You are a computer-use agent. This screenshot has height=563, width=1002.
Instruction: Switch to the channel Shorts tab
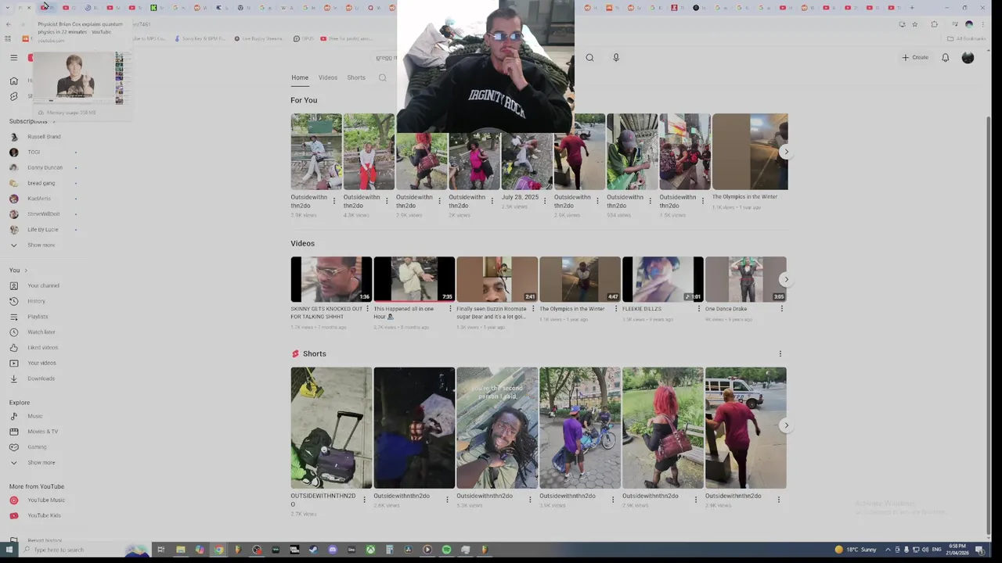[356, 77]
